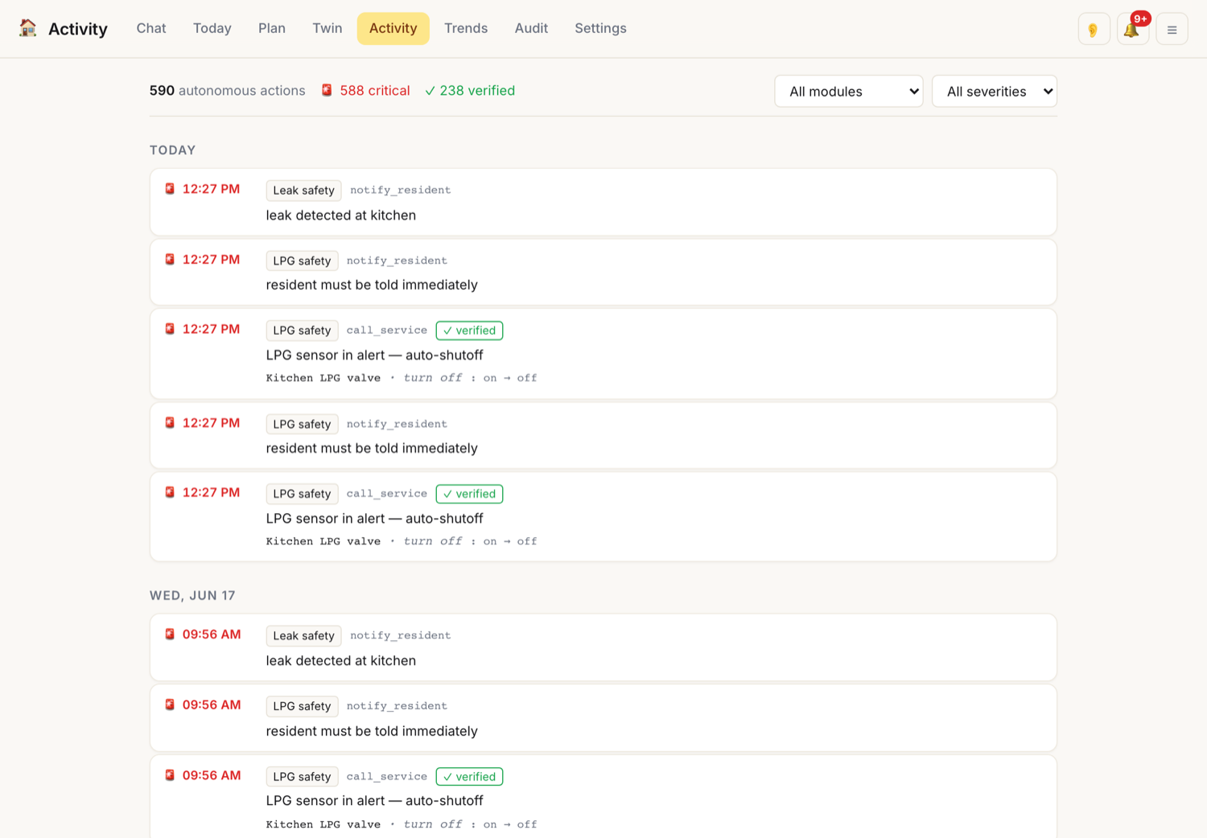Click the siren icon in Wed Leak safety row
This screenshot has width=1207, height=838.
pyautogui.click(x=170, y=634)
